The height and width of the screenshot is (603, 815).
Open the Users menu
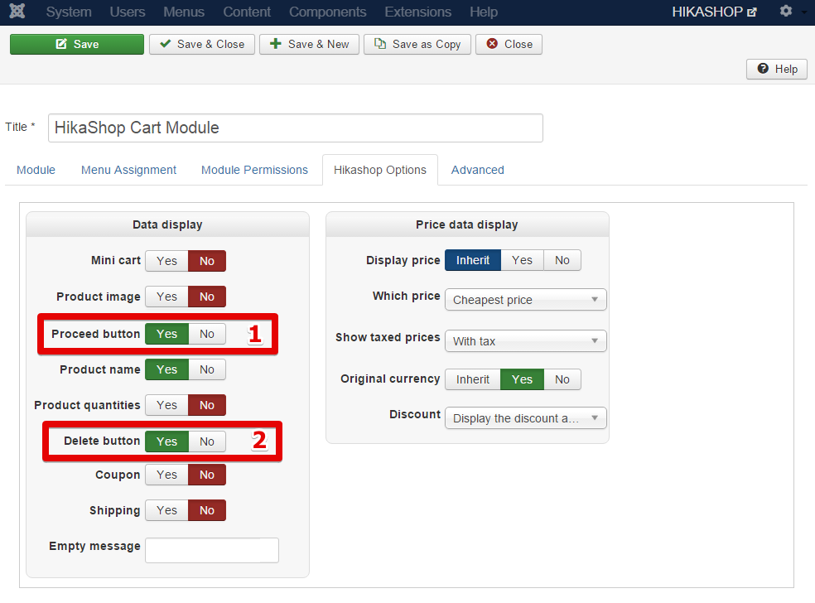(128, 12)
